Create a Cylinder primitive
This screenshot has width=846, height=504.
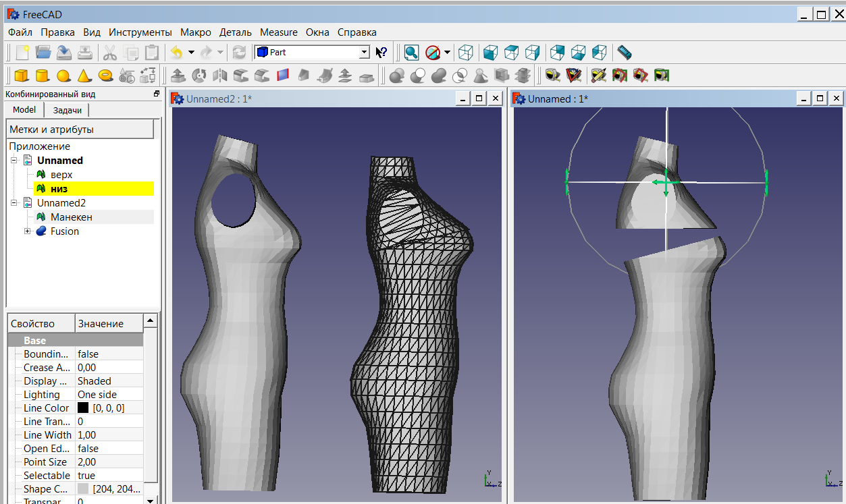pos(43,75)
